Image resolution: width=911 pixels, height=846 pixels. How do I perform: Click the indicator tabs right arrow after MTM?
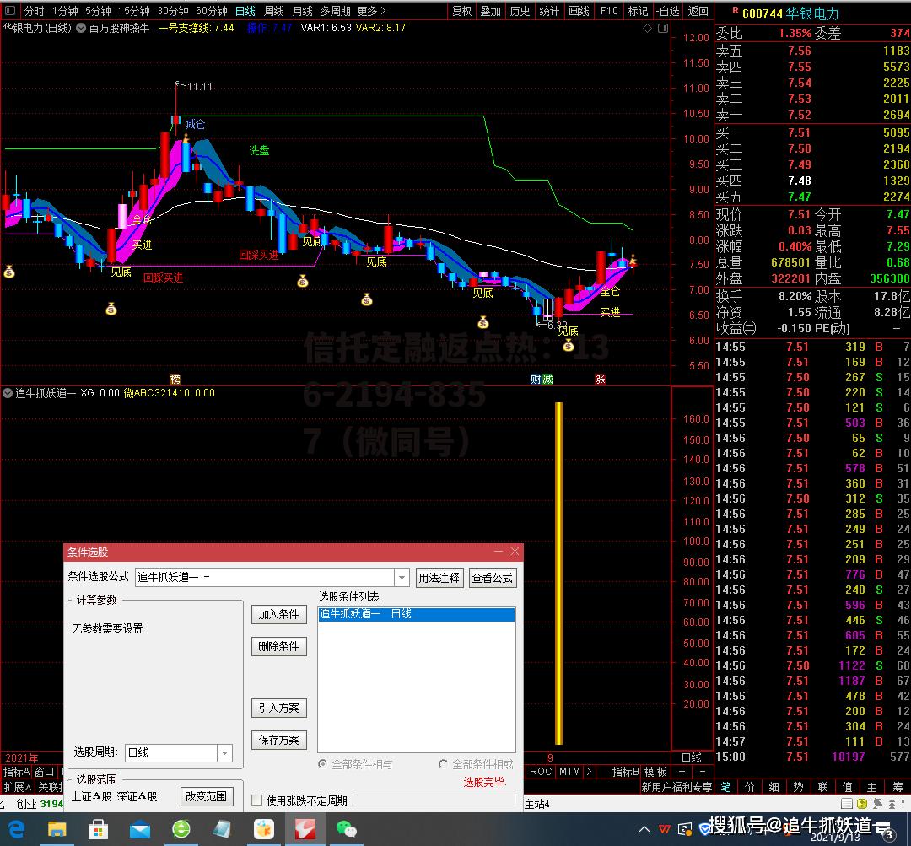(x=589, y=772)
